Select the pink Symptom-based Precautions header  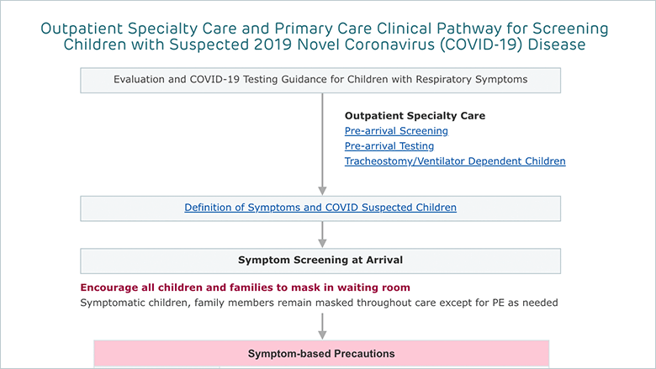coord(321,354)
